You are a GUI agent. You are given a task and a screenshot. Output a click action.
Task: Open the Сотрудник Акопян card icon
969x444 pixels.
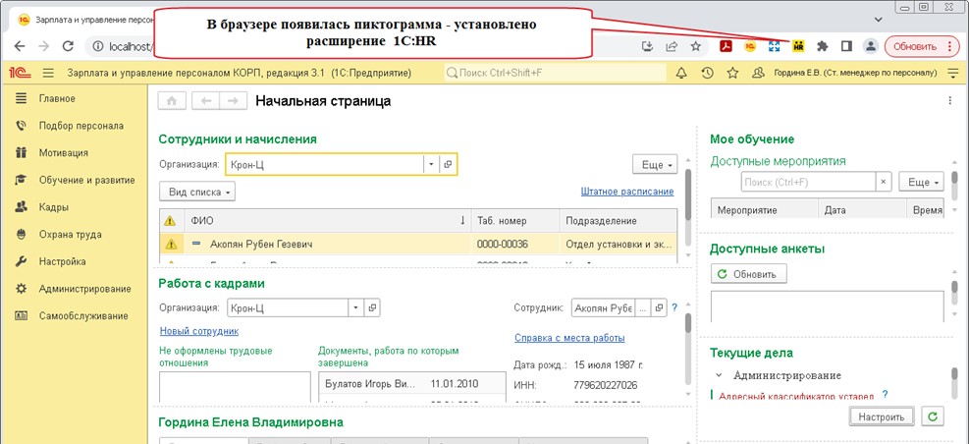659,307
